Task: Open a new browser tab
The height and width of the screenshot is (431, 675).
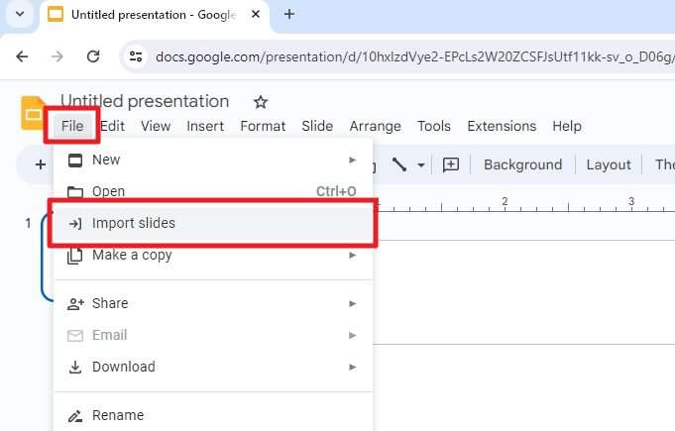Action: [x=289, y=14]
